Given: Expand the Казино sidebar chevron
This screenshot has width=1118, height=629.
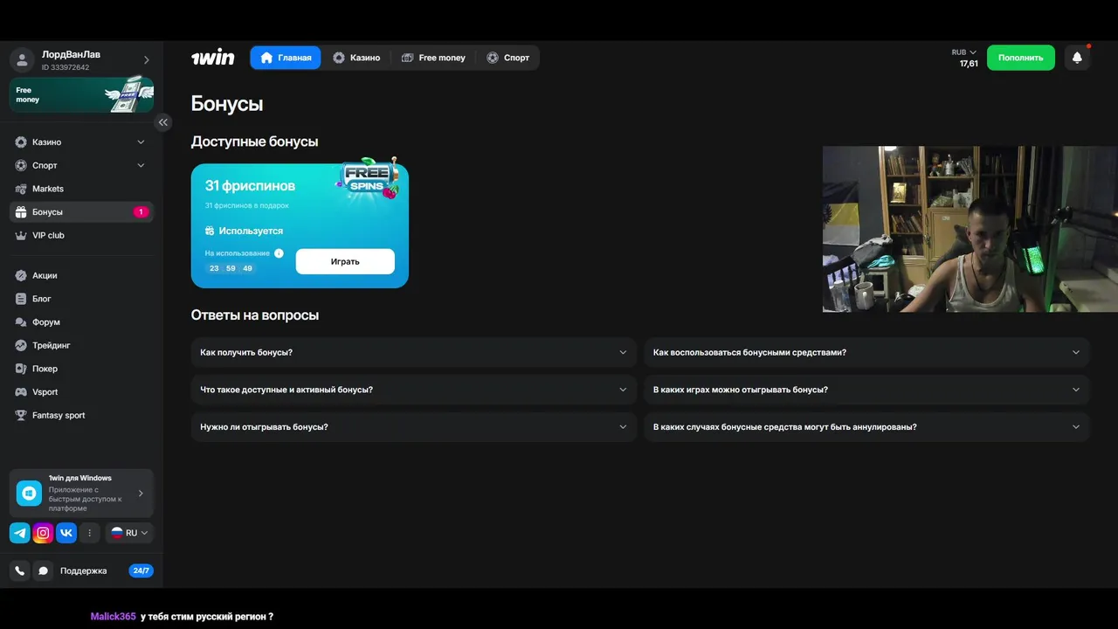Looking at the screenshot, I should pos(141,142).
